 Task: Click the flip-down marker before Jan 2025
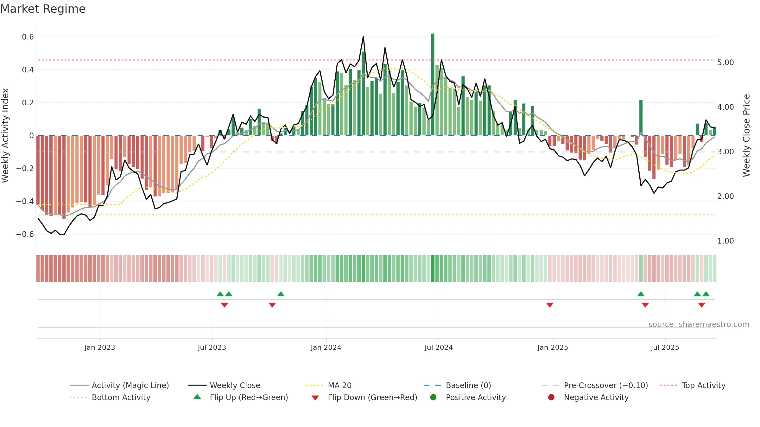coord(550,305)
